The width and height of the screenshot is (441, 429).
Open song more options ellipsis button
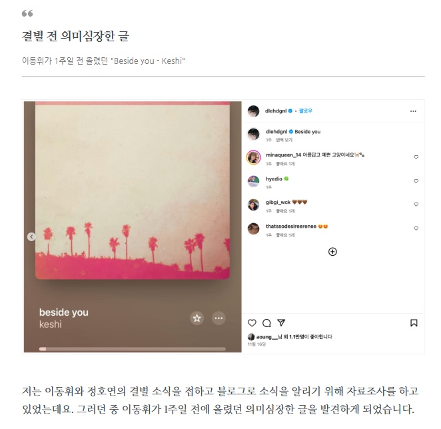click(x=219, y=318)
